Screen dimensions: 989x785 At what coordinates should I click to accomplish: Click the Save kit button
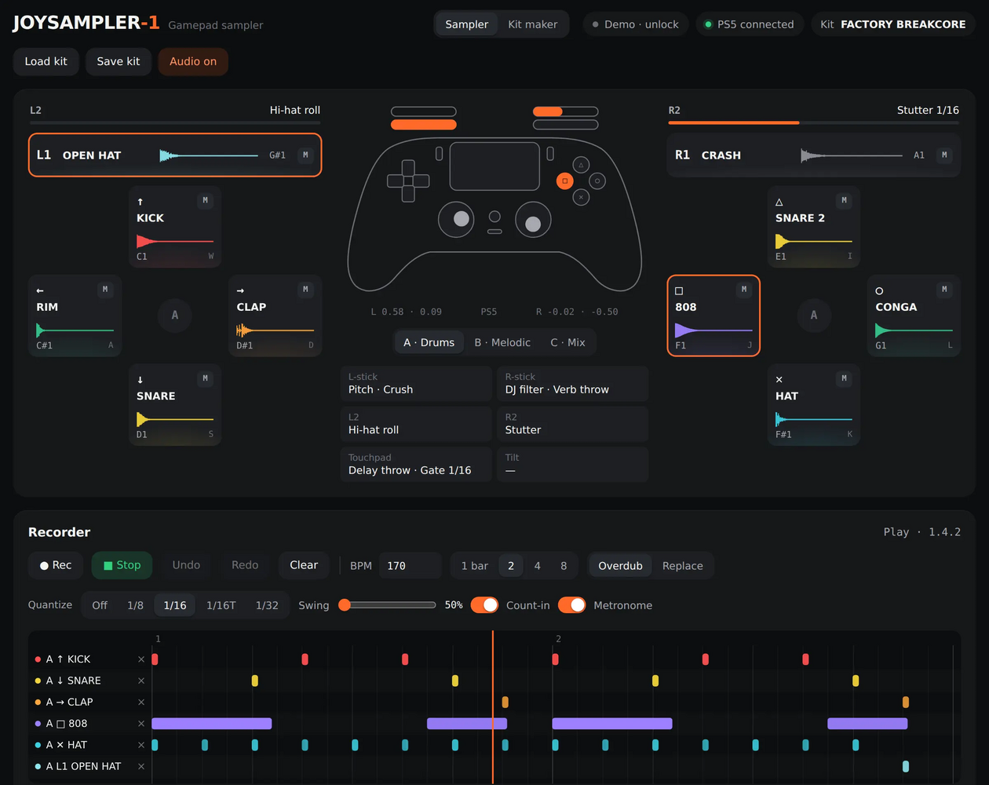pos(119,61)
